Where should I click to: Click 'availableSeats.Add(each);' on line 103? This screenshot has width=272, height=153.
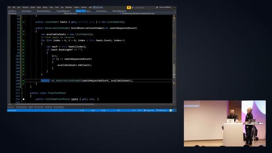click(75, 65)
